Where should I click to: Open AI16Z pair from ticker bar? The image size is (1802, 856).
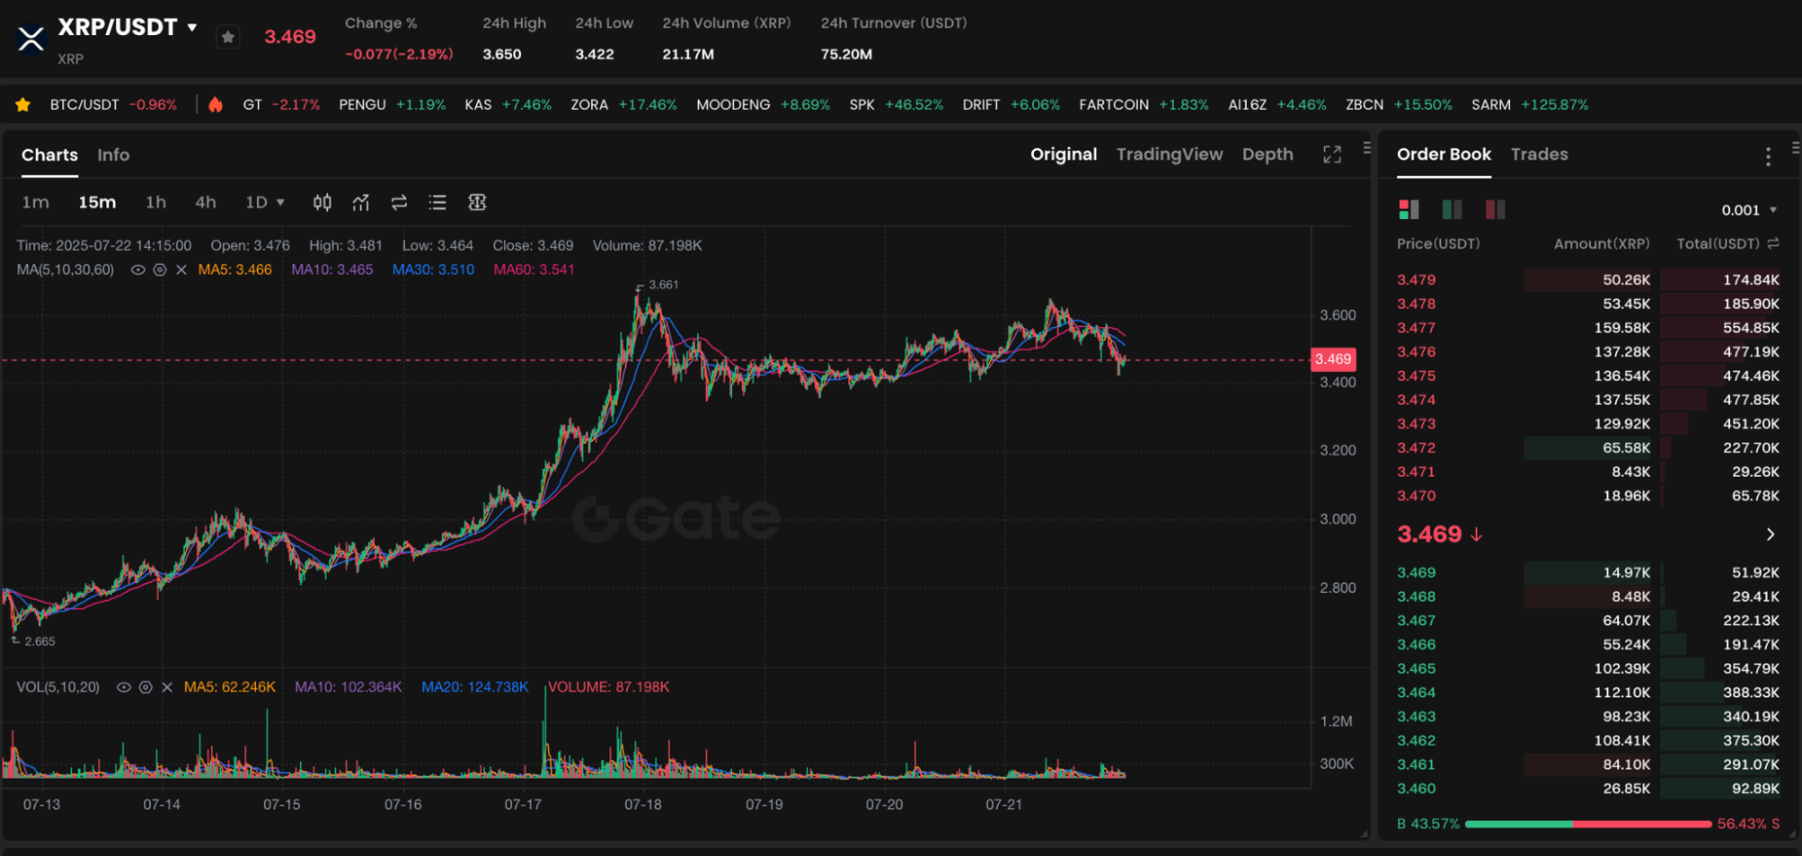coord(1276,105)
